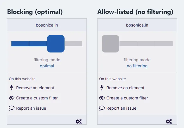Click speech bubble icon in Allow-listed panel
This screenshot has width=184, height=128.
coord(102,108)
